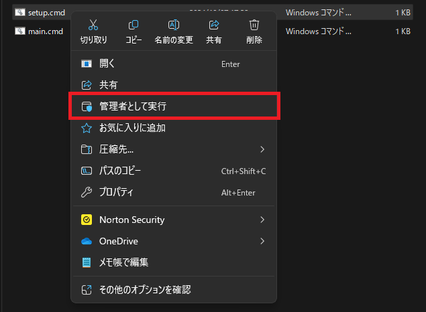This screenshot has height=312, width=426.
Task: Expand the OneDrive submenu chevron
Action: coord(262,241)
